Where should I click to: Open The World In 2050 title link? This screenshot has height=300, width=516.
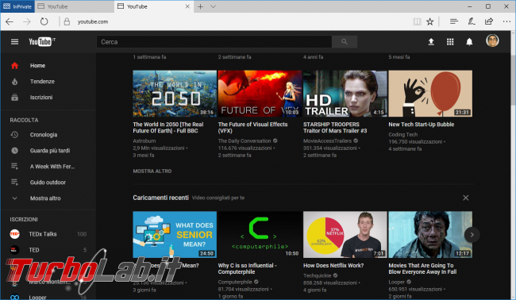[x=168, y=127]
